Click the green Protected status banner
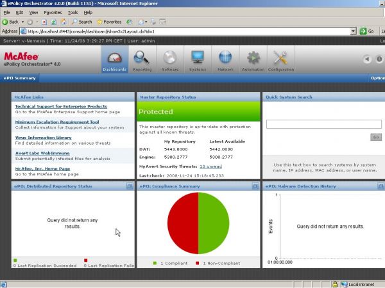Image resolution: width=385 pixels, height=288 pixels. 198,111
